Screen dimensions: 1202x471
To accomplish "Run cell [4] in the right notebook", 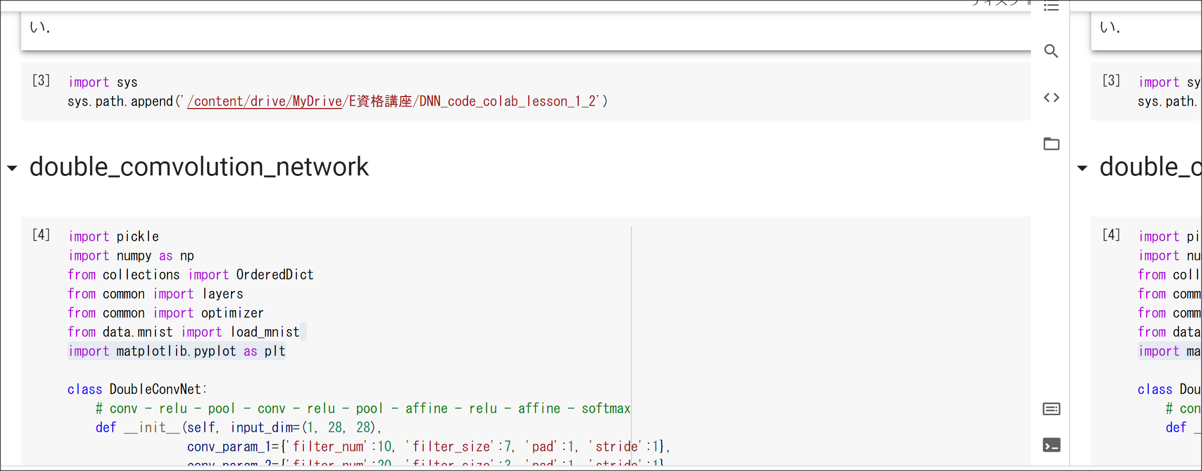I will pyautogui.click(x=1111, y=235).
